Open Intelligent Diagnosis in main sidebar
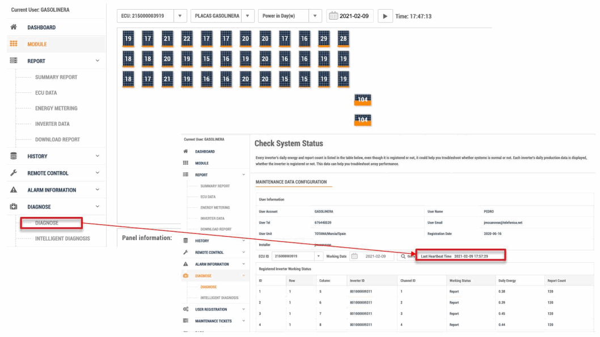The image size is (600, 337). 62,238
